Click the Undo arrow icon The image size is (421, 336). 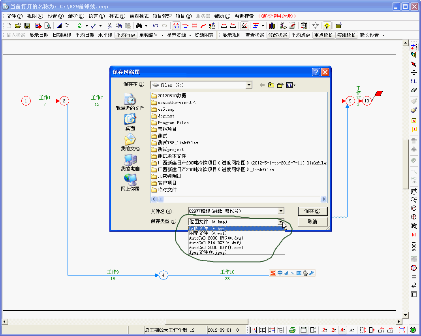[156, 26]
